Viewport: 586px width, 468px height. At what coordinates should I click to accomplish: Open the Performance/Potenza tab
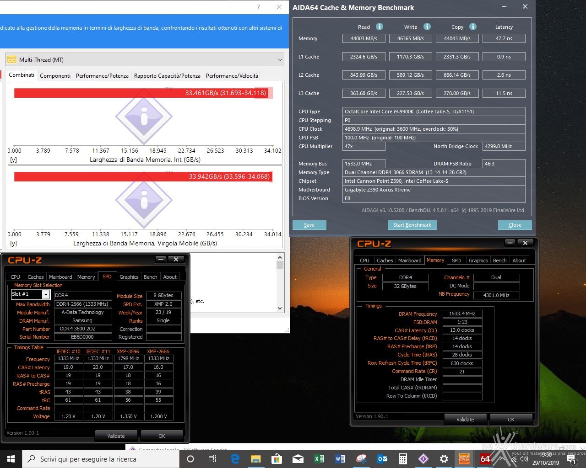click(x=102, y=76)
